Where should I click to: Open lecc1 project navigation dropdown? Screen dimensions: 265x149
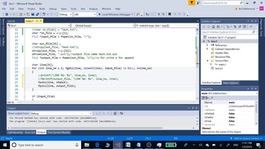(x=39, y=26)
